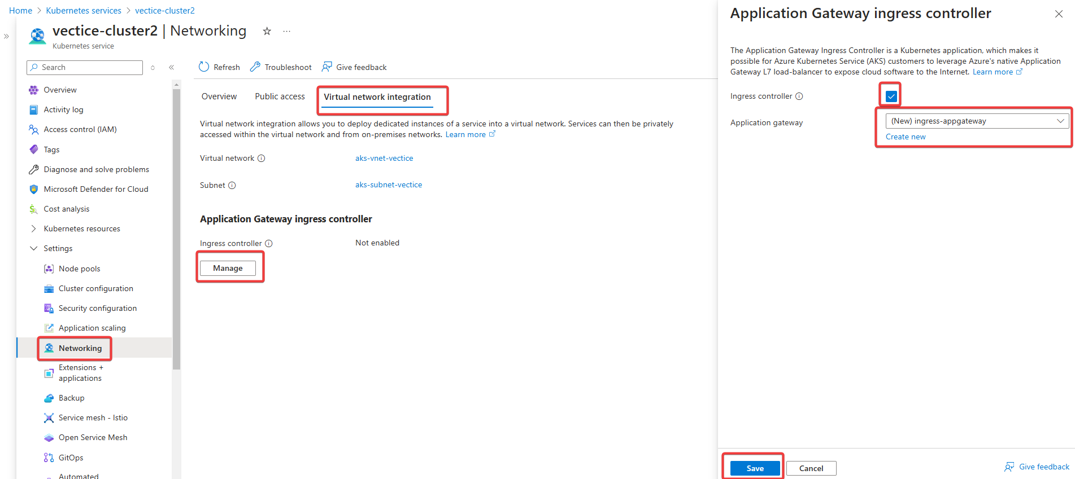The height and width of the screenshot is (479, 1075).
Task: Click the Troubleshoot toolbar button label
Action: [x=288, y=67]
